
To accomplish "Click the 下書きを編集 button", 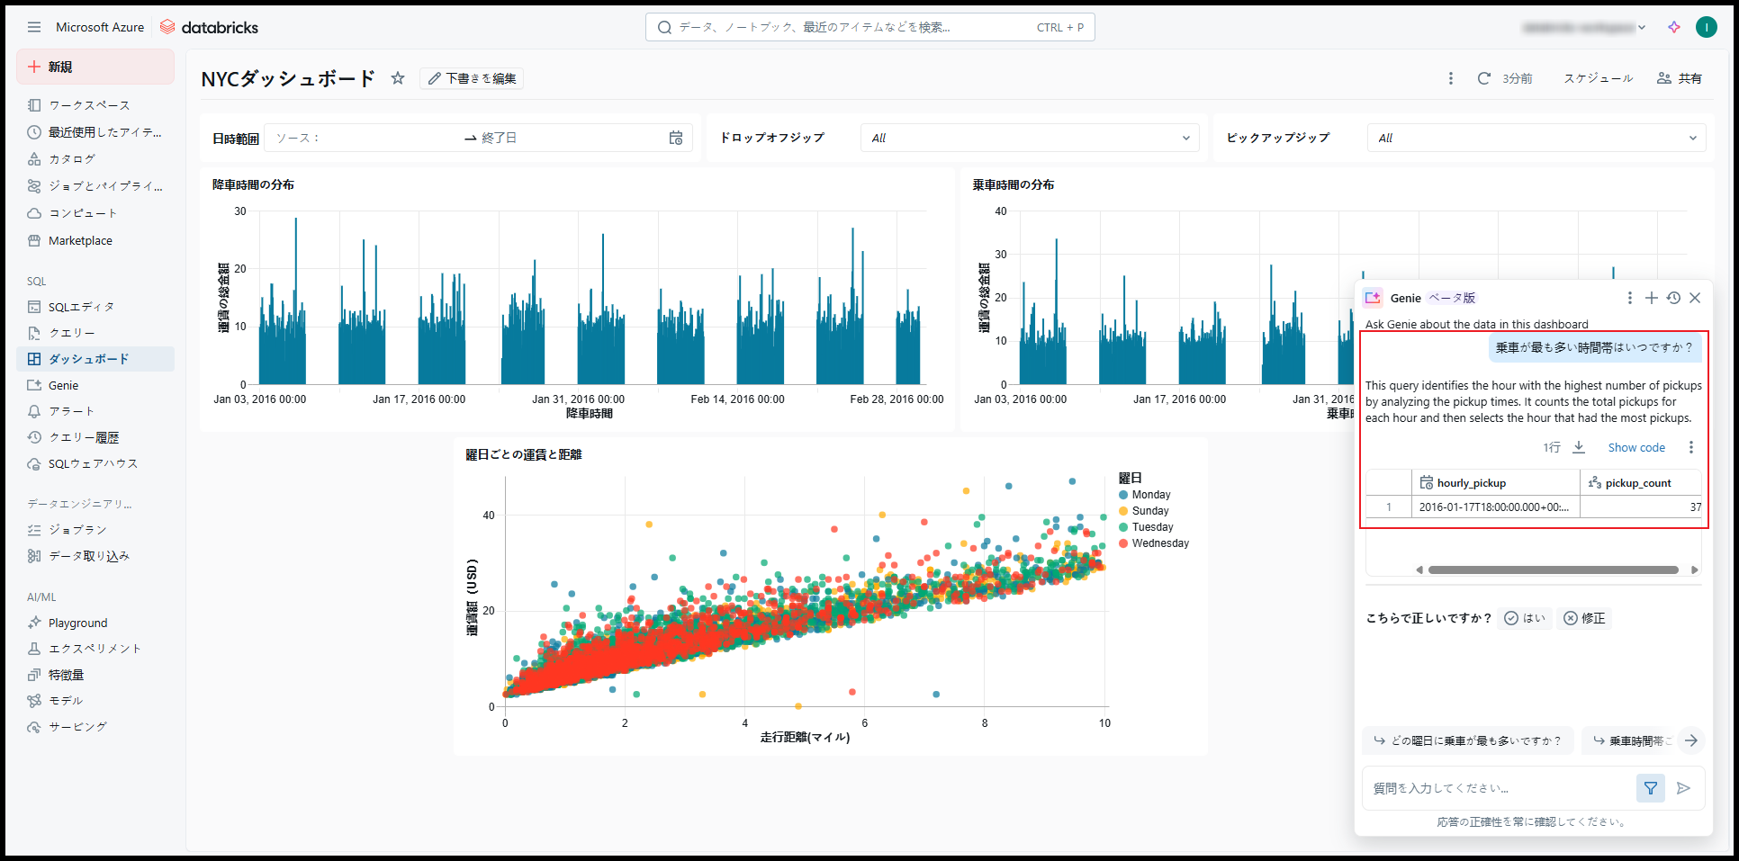I will 472,78.
